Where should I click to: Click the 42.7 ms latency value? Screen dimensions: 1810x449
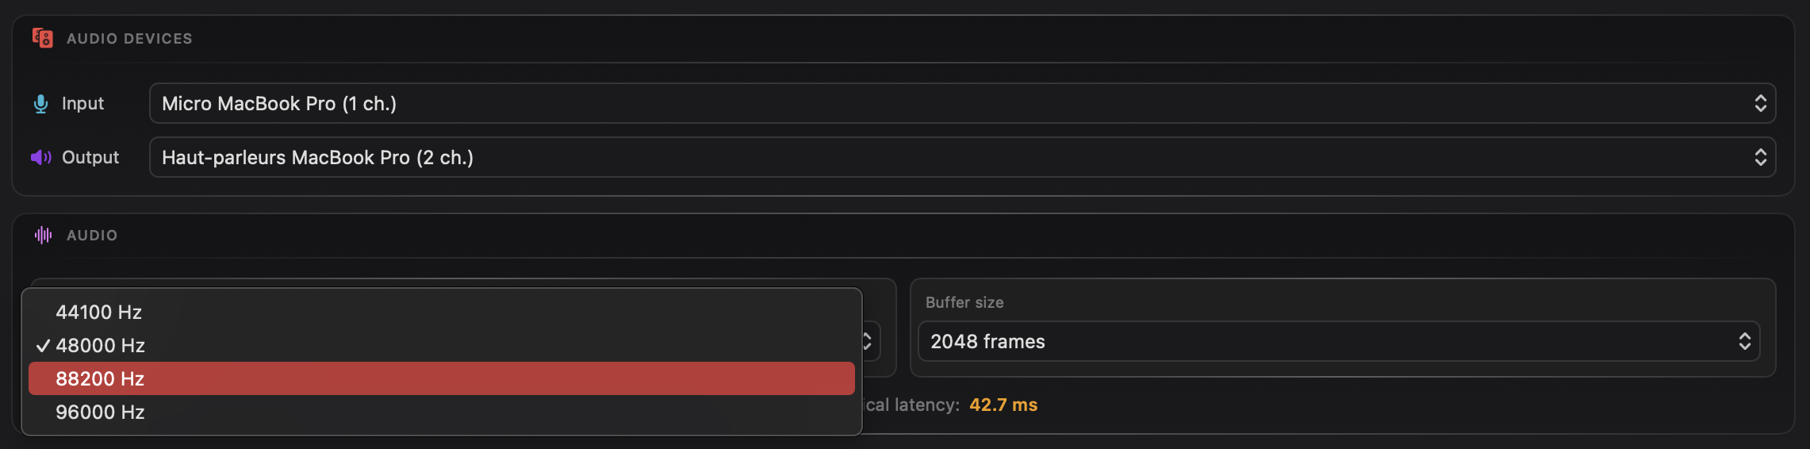pos(1003,405)
